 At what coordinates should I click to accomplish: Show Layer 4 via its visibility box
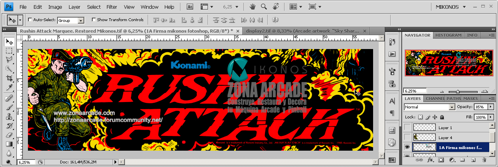[x=407, y=138]
